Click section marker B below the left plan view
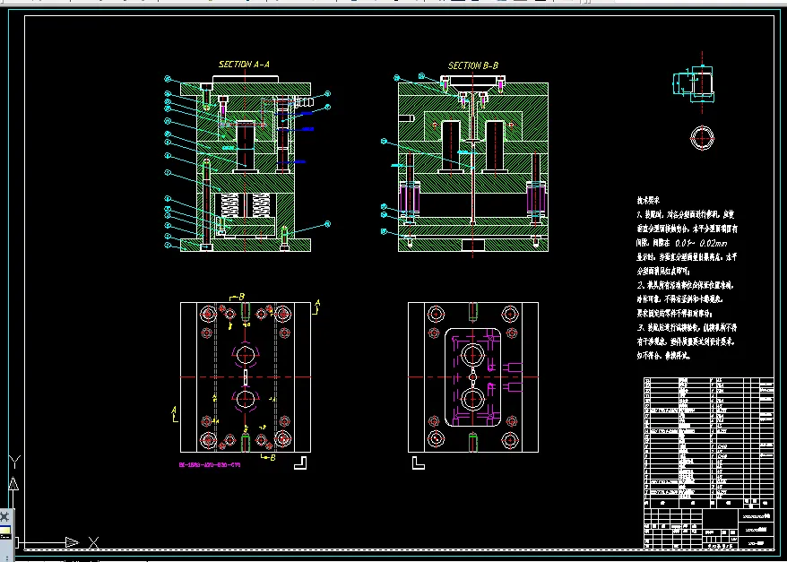 pos(269,457)
